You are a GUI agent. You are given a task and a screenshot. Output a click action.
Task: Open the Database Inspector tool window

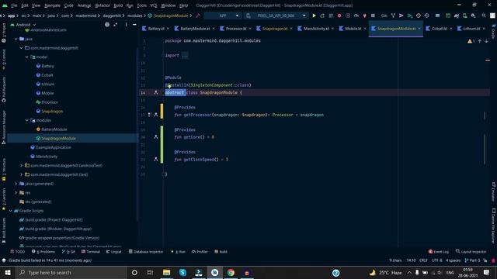[146, 252]
